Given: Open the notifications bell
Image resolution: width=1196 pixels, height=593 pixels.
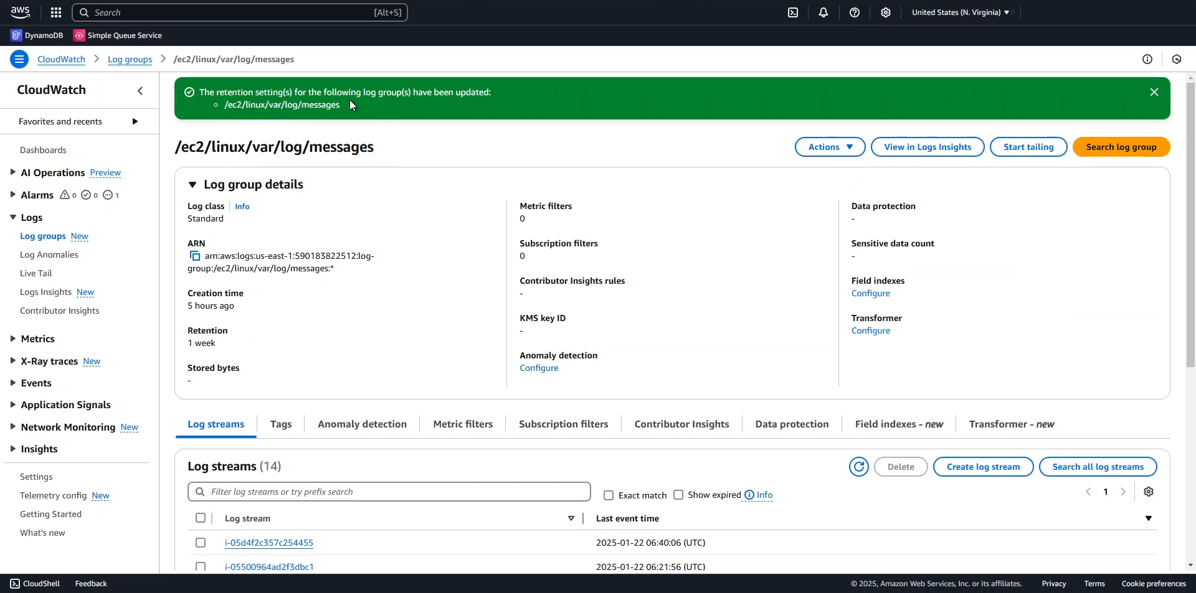Looking at the screenshot, I should point(823,12).
